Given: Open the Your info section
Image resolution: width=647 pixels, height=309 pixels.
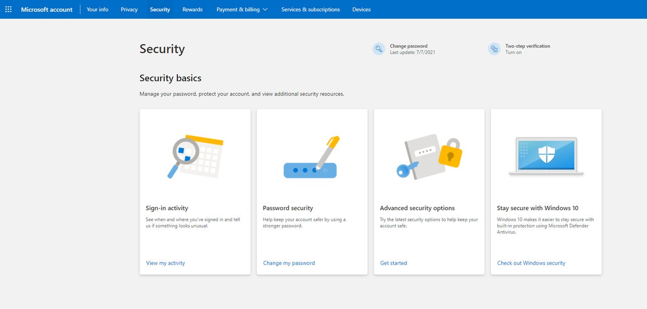Looking at the screenshot, I should point(97,9).
